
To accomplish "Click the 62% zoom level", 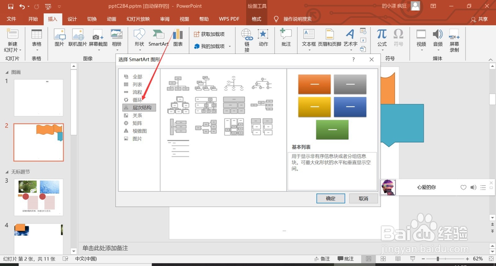I will [478, 259].
